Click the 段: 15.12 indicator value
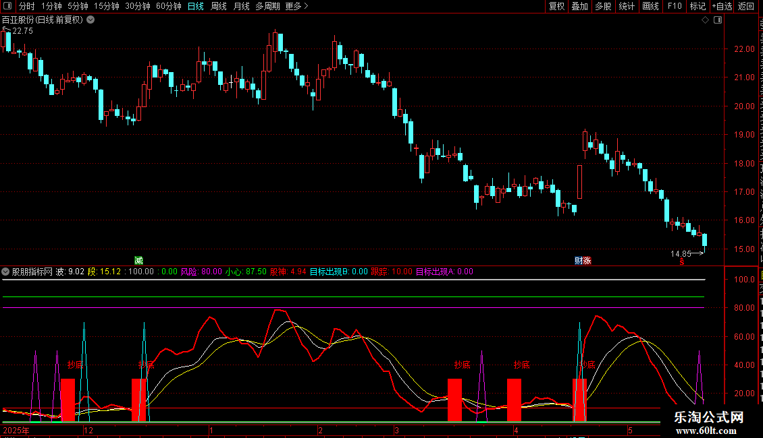Viewport: 763px width, 438px height. coord(104,272)
